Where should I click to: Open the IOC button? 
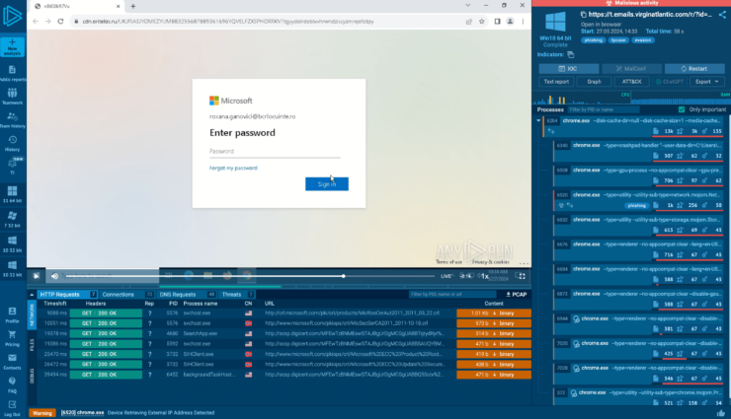569,68
